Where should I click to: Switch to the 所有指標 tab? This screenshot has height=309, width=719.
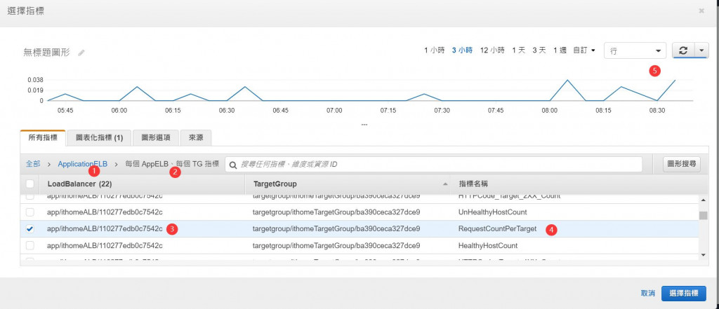43,138
